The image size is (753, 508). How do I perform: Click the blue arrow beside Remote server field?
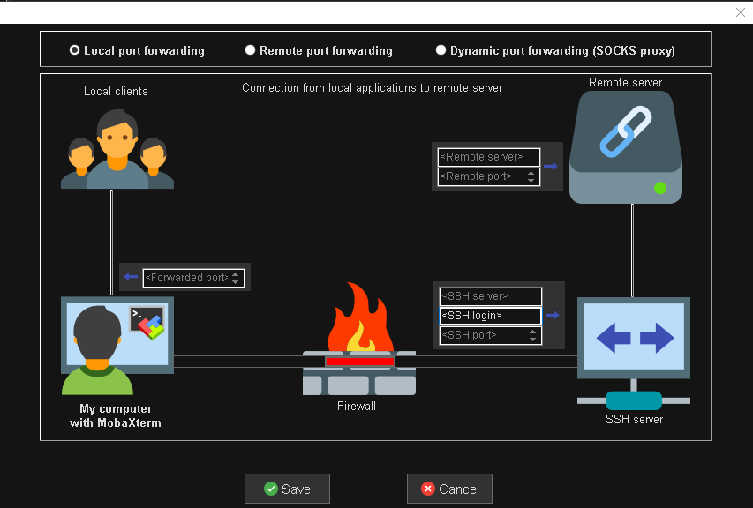pyautogui.click(x=551, y=166)
